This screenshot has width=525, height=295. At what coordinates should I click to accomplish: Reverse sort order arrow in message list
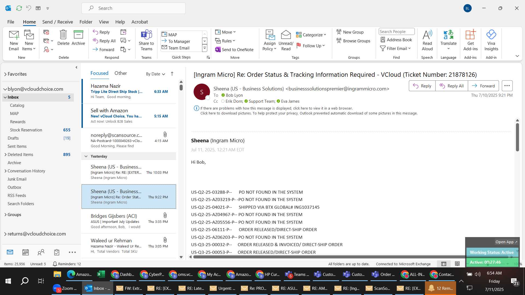(x=172, y=74)
